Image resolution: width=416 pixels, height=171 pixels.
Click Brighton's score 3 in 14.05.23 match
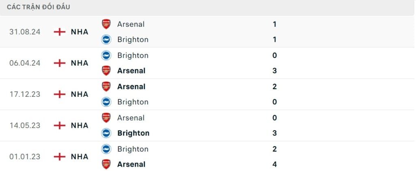275,133
